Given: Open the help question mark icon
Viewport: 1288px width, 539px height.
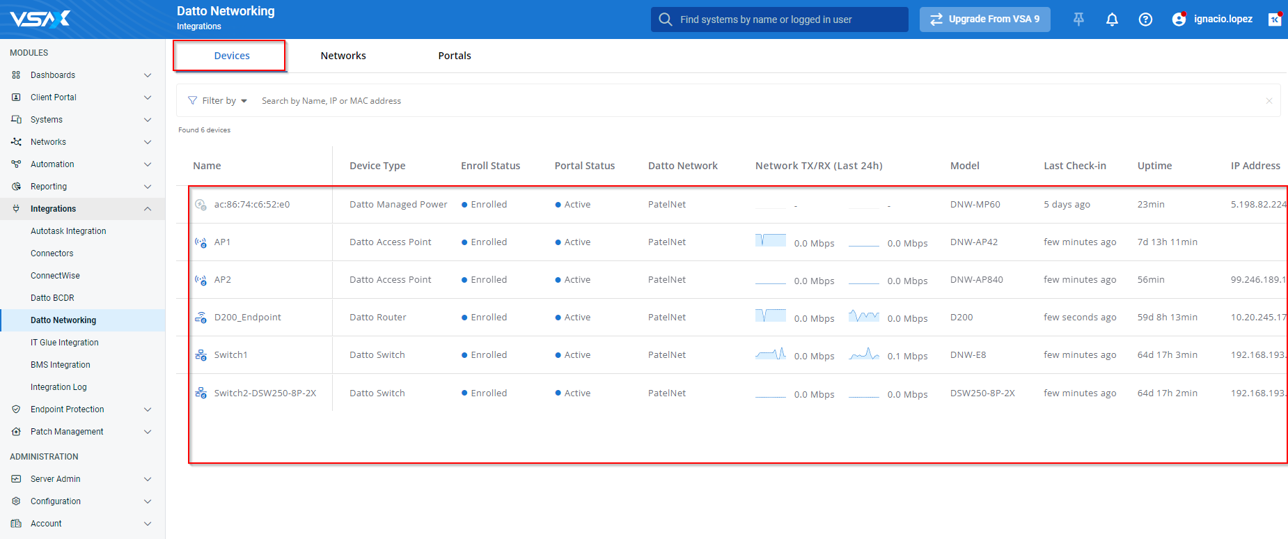Looking at the screenshot, I should click(1145, 19).
